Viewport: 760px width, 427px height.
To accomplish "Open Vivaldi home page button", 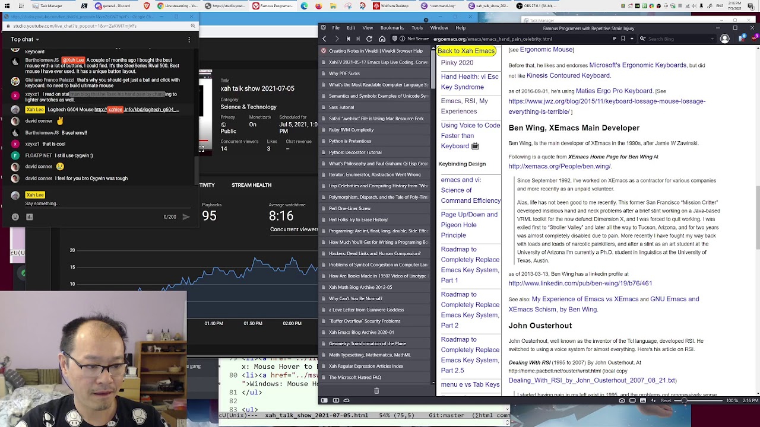I will click(x=382, y=39).
